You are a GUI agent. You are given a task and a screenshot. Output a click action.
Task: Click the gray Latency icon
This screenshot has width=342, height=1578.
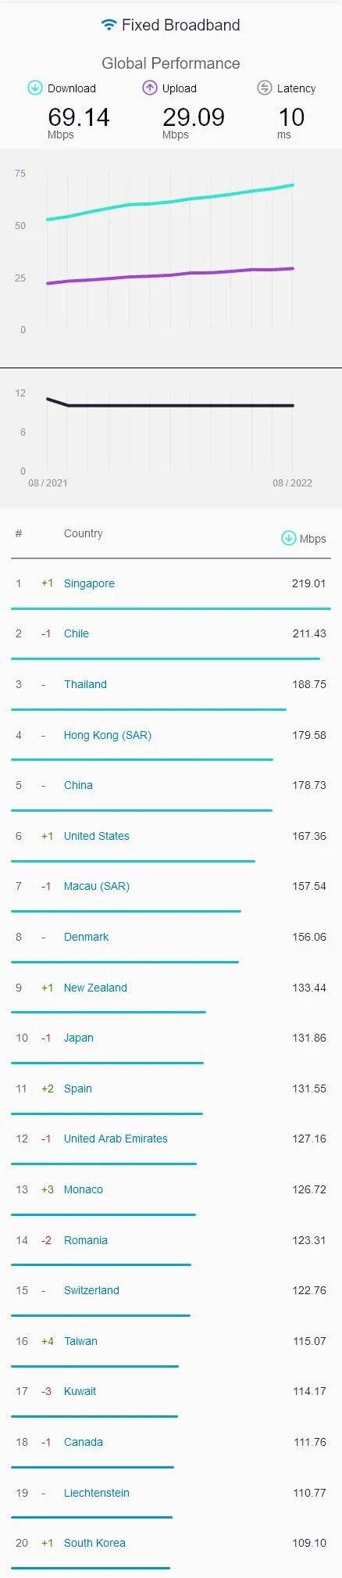265,88
